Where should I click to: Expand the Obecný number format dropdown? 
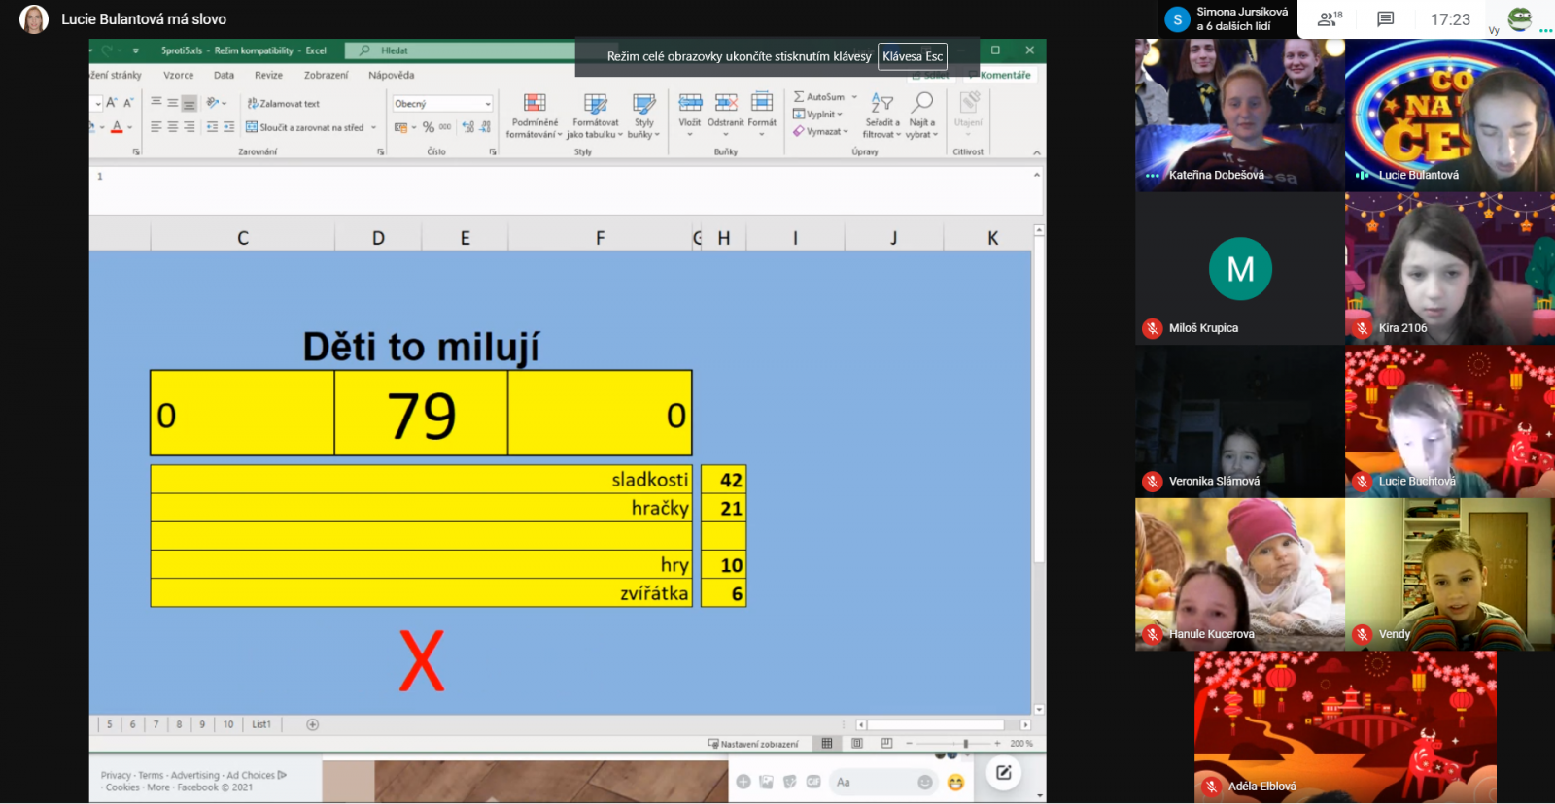tap(488, 104)
